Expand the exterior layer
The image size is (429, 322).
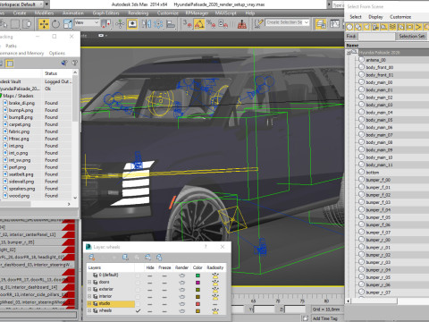[89, 289]
